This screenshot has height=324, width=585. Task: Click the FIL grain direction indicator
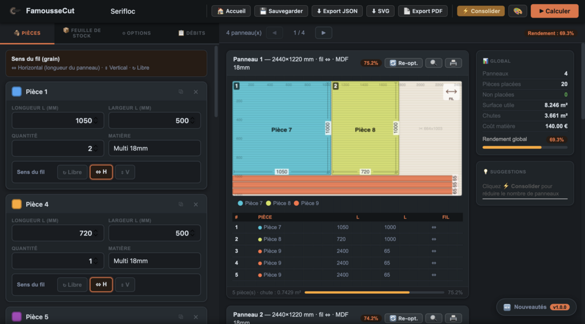pos(451,93)
